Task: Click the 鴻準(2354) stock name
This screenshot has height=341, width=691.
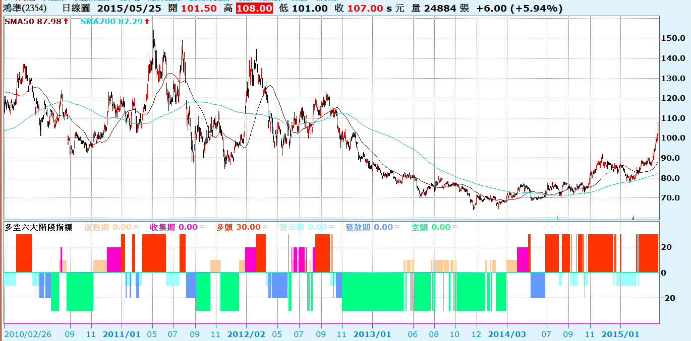Action: point(25,9)
